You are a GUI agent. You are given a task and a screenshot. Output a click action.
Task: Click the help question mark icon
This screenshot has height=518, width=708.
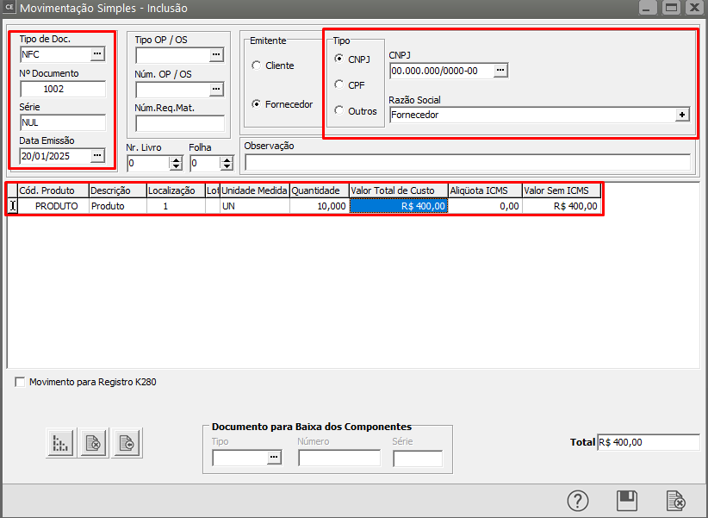pos(578,501)
